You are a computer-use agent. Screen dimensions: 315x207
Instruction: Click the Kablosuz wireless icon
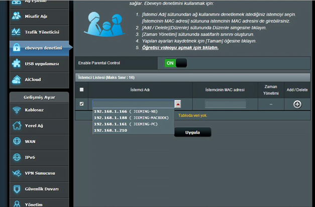pos(17,111)
